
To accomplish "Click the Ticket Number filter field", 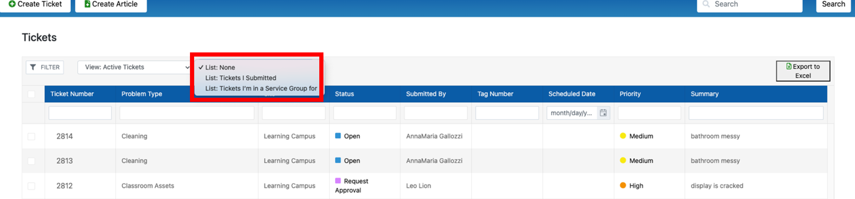I will (x=80, y=113).
